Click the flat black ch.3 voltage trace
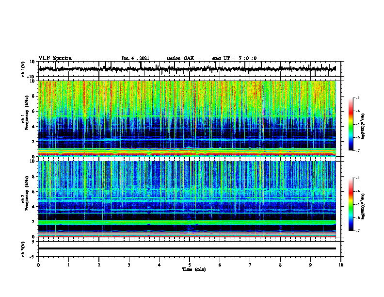This screenshot has height=297, width=384. click(x=187, y=248)
